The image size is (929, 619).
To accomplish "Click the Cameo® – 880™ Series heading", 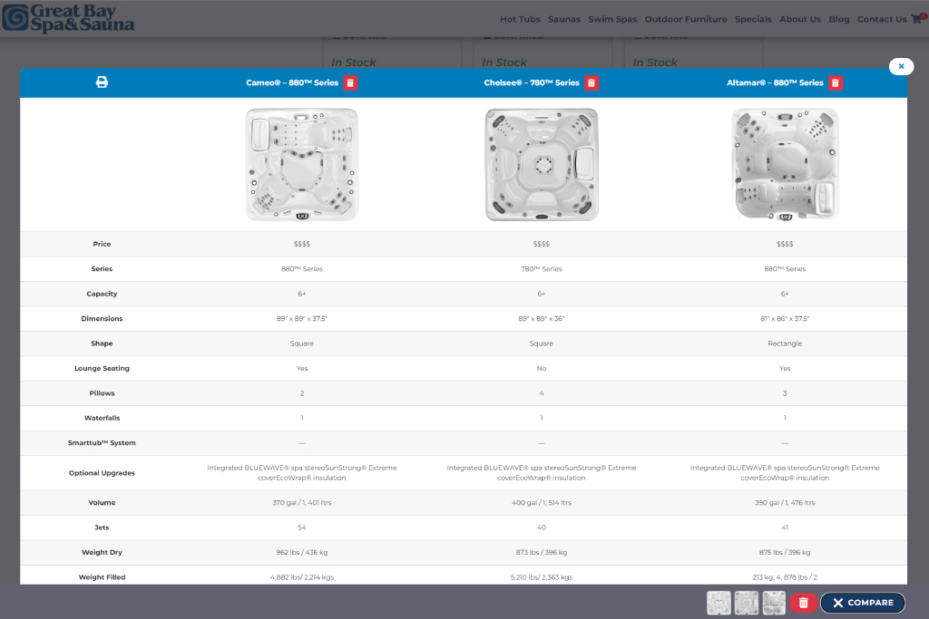I will [x=292, y=82].
